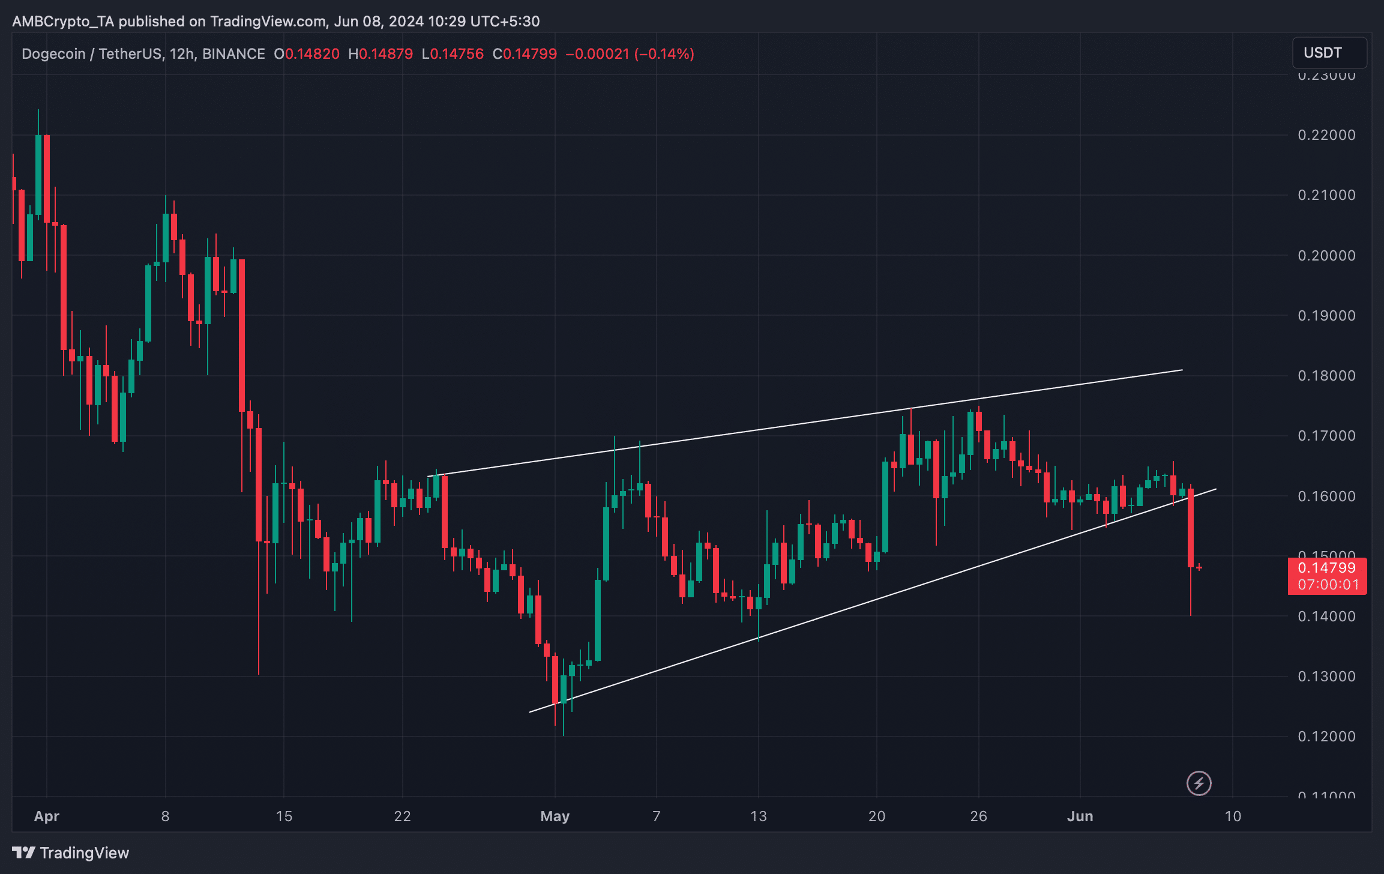Click the high value H0.14879
The image size is (1384, 874).
click(x=381, y=54)
